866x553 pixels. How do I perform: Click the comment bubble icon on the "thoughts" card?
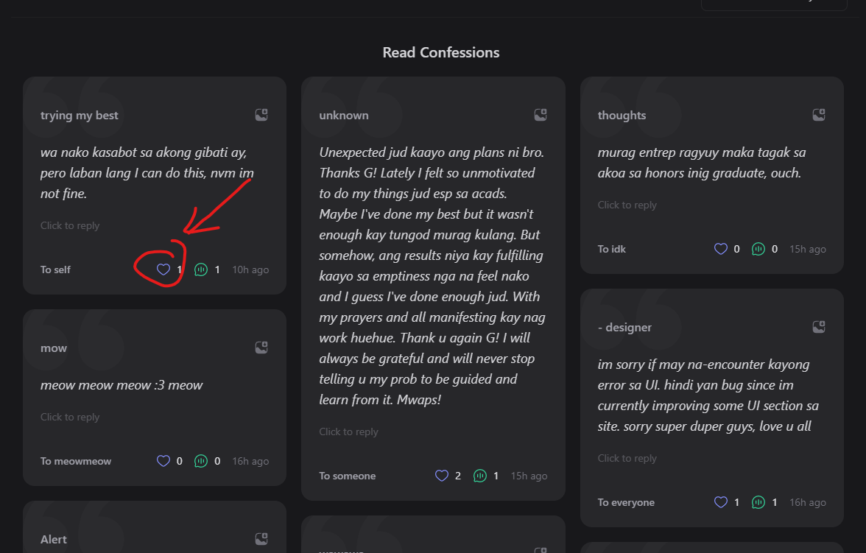(x=758, y=249)
